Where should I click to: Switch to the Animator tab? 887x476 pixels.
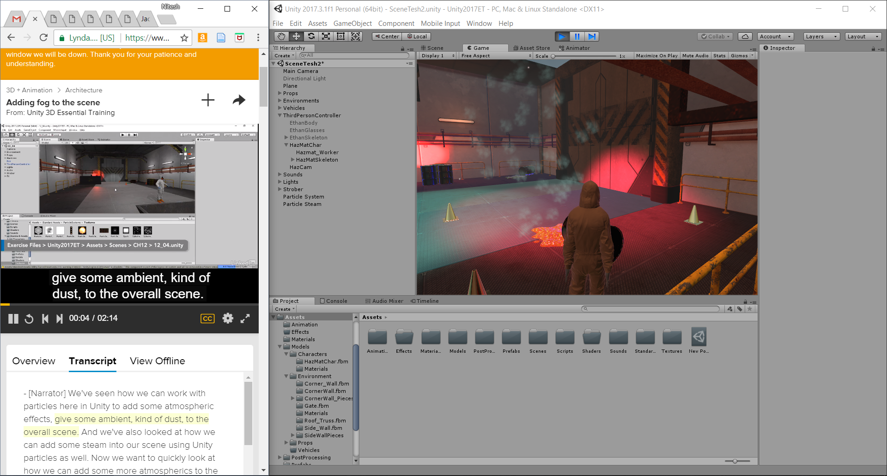pyautogui.click(x=574, y=48)
